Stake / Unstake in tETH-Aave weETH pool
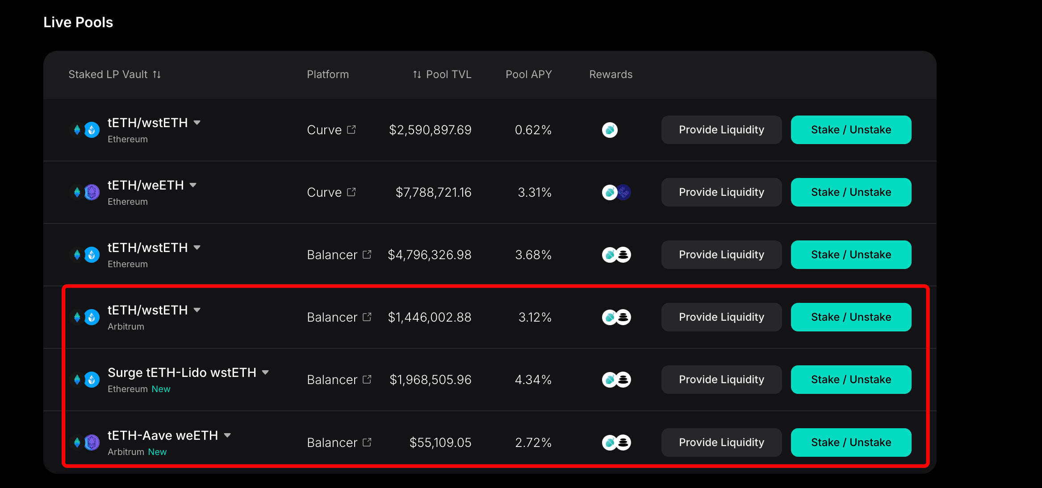 (851, 443)
